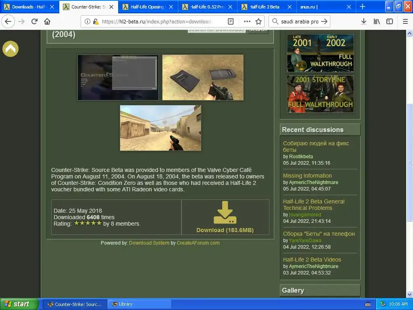The height and width of the screenshot is (310, 413).
Task: Open the browser home page
Action: coord(47,21)
